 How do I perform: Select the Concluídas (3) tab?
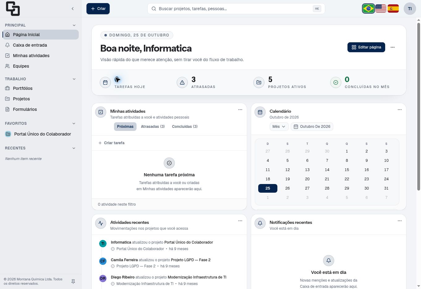click(185, 127)
